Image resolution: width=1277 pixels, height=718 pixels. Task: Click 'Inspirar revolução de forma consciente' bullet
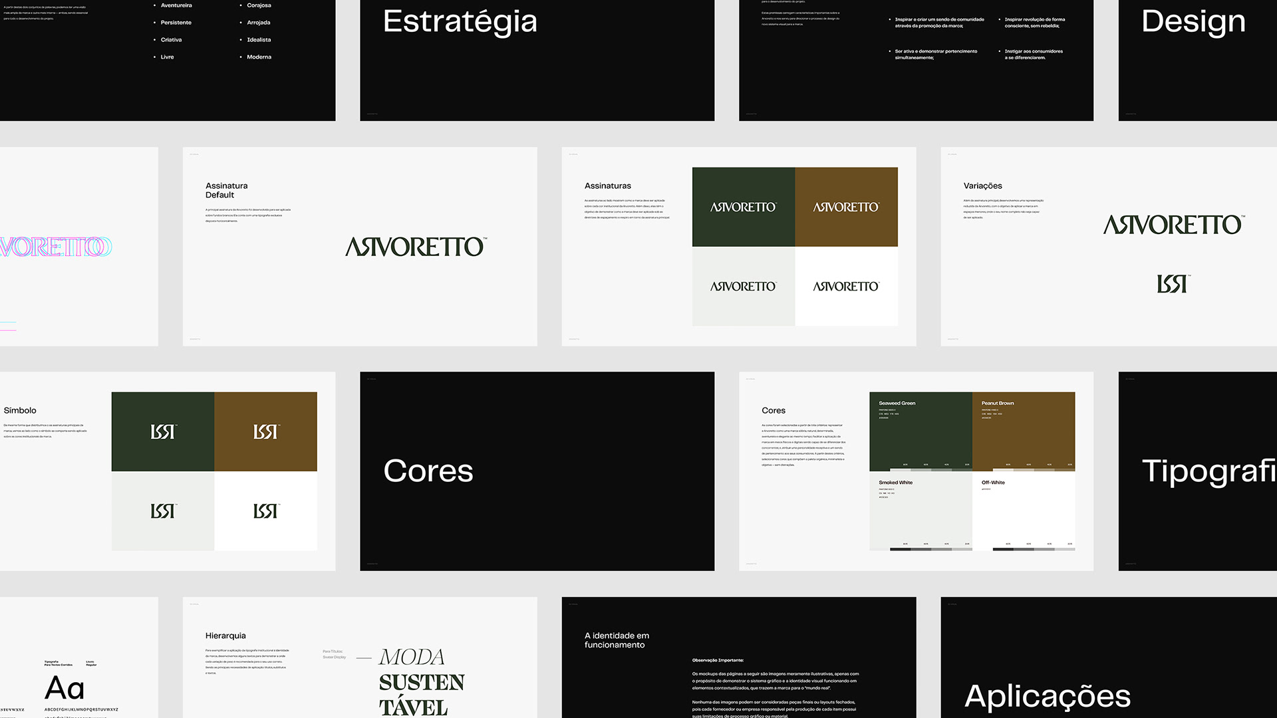pos(1035,23)
